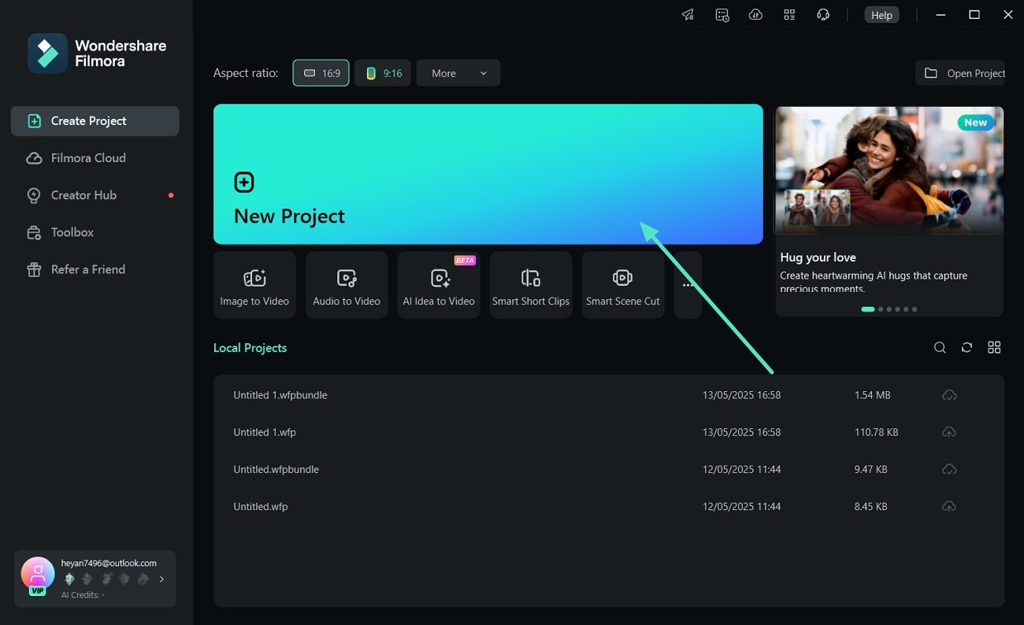Click the Local Projects heading

pos(250,347)
